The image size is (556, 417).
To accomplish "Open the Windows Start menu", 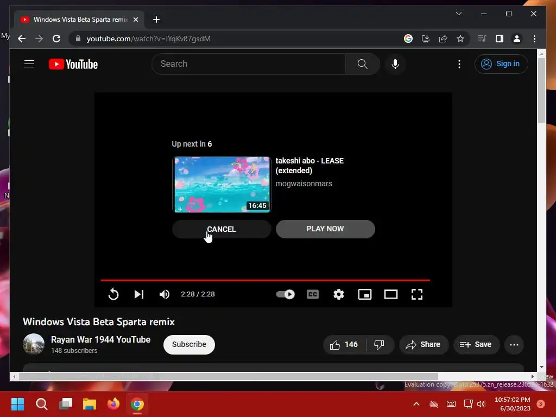I will coord(17,404).
